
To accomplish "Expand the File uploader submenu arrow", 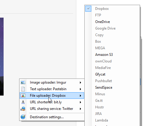I will (x=80, y=96).
